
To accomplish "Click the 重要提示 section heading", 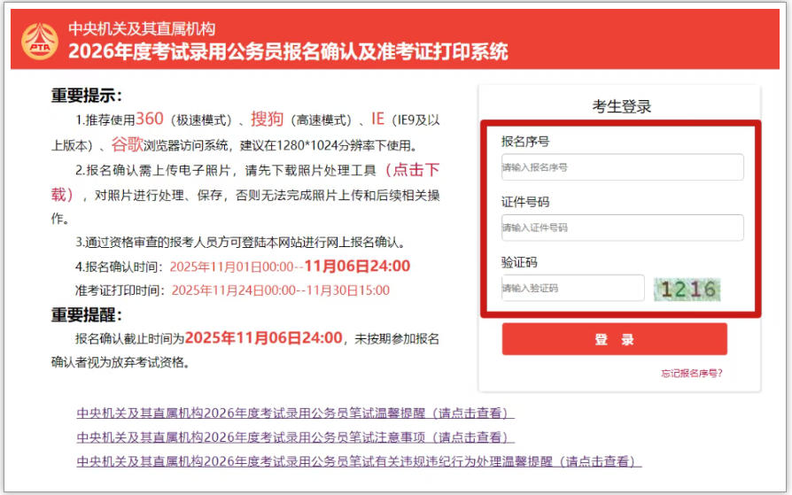I will (86, 96).
